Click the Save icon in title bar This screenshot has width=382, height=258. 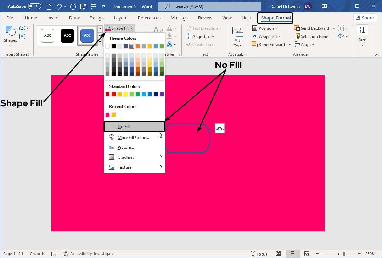pos(83,6)
